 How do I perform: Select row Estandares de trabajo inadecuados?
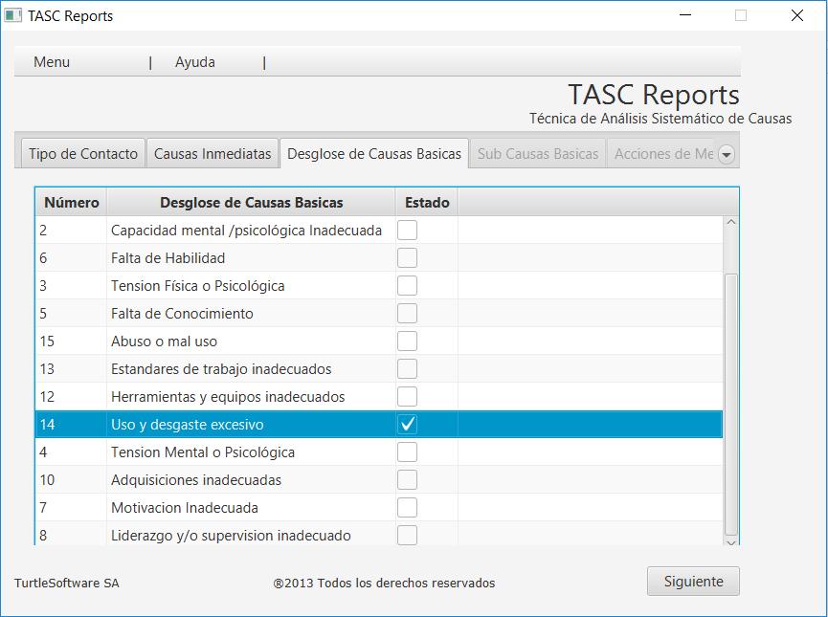coord(379,369)
